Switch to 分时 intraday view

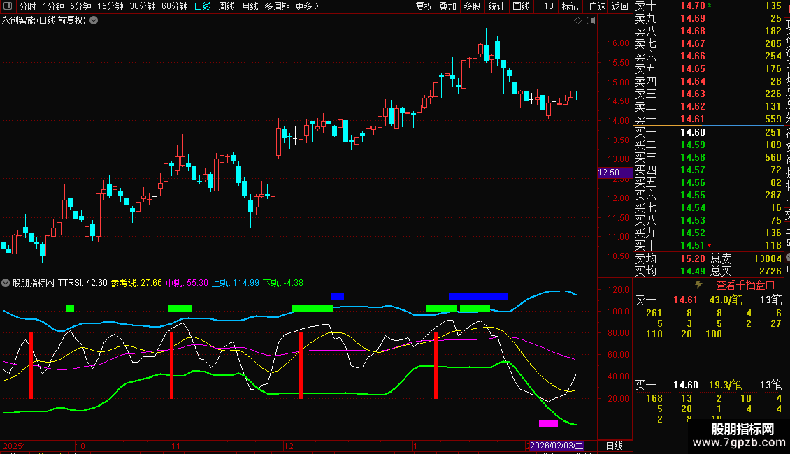[27, 6]
